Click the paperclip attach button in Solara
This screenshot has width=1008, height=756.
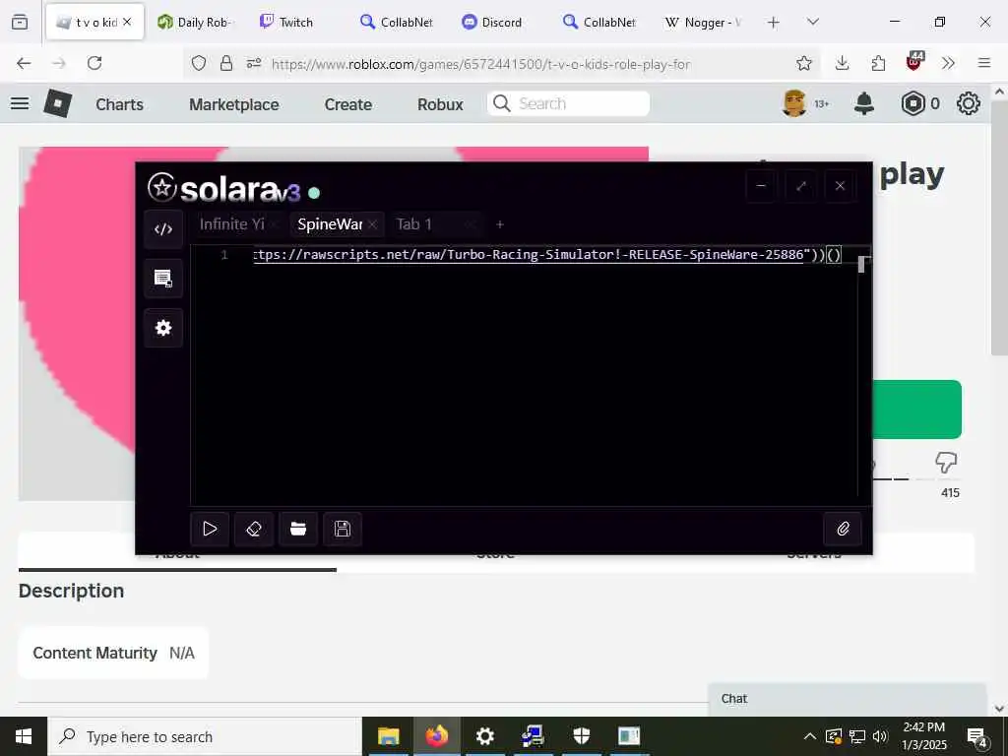(843, 529)
